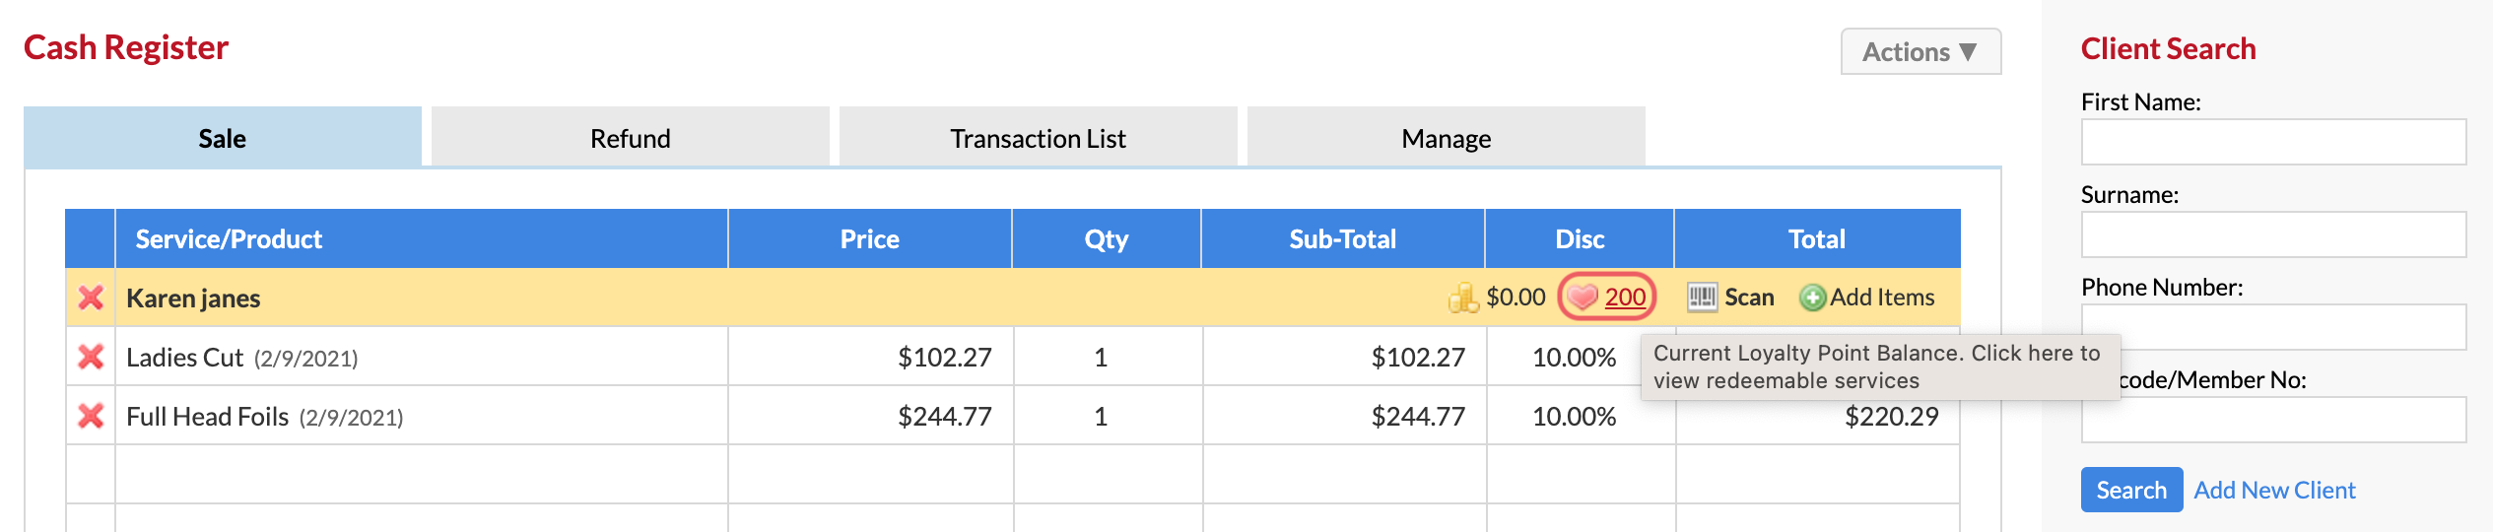
Task: Remove client Karen janes with red X
Action: 91,298
